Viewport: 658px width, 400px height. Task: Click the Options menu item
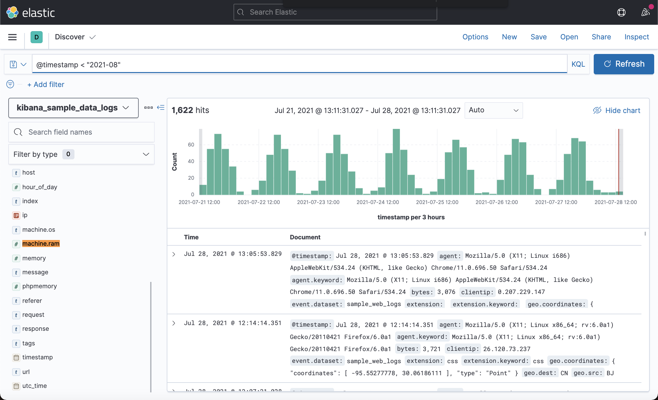point(475,37)
